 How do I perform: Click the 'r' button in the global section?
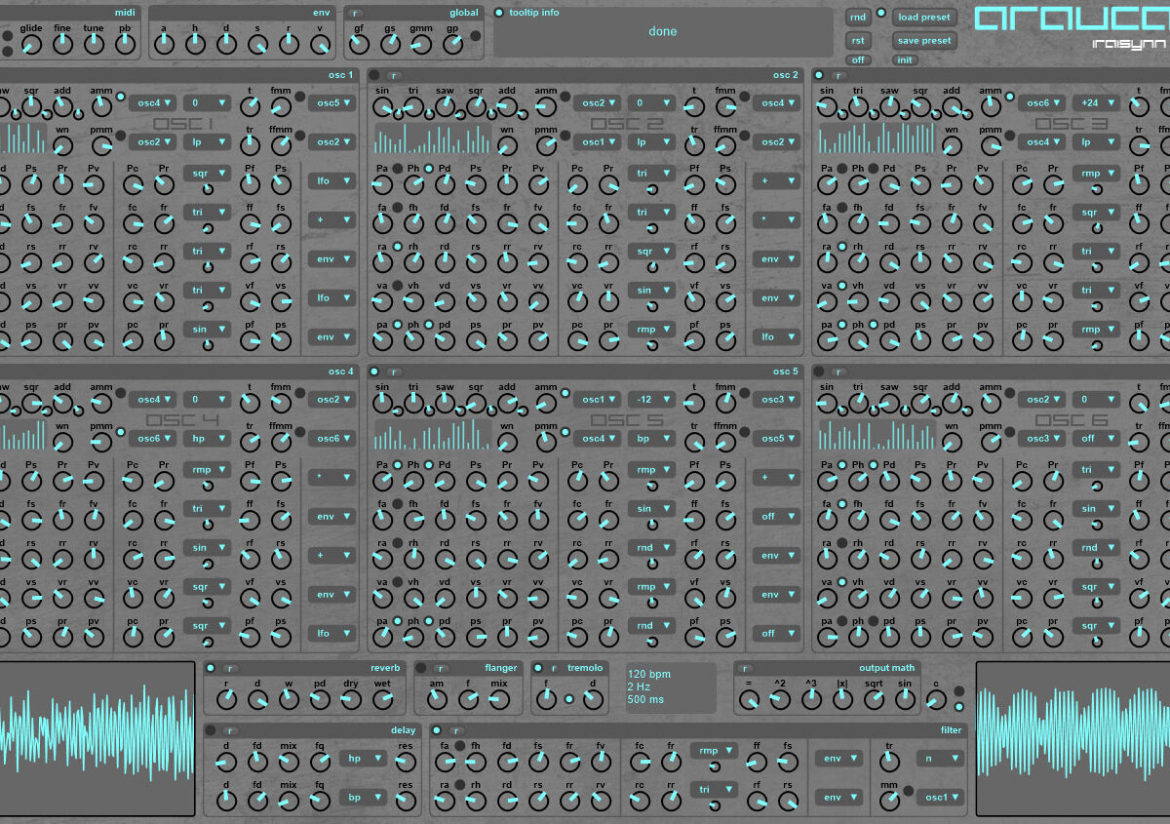click(x=356, y=13)
